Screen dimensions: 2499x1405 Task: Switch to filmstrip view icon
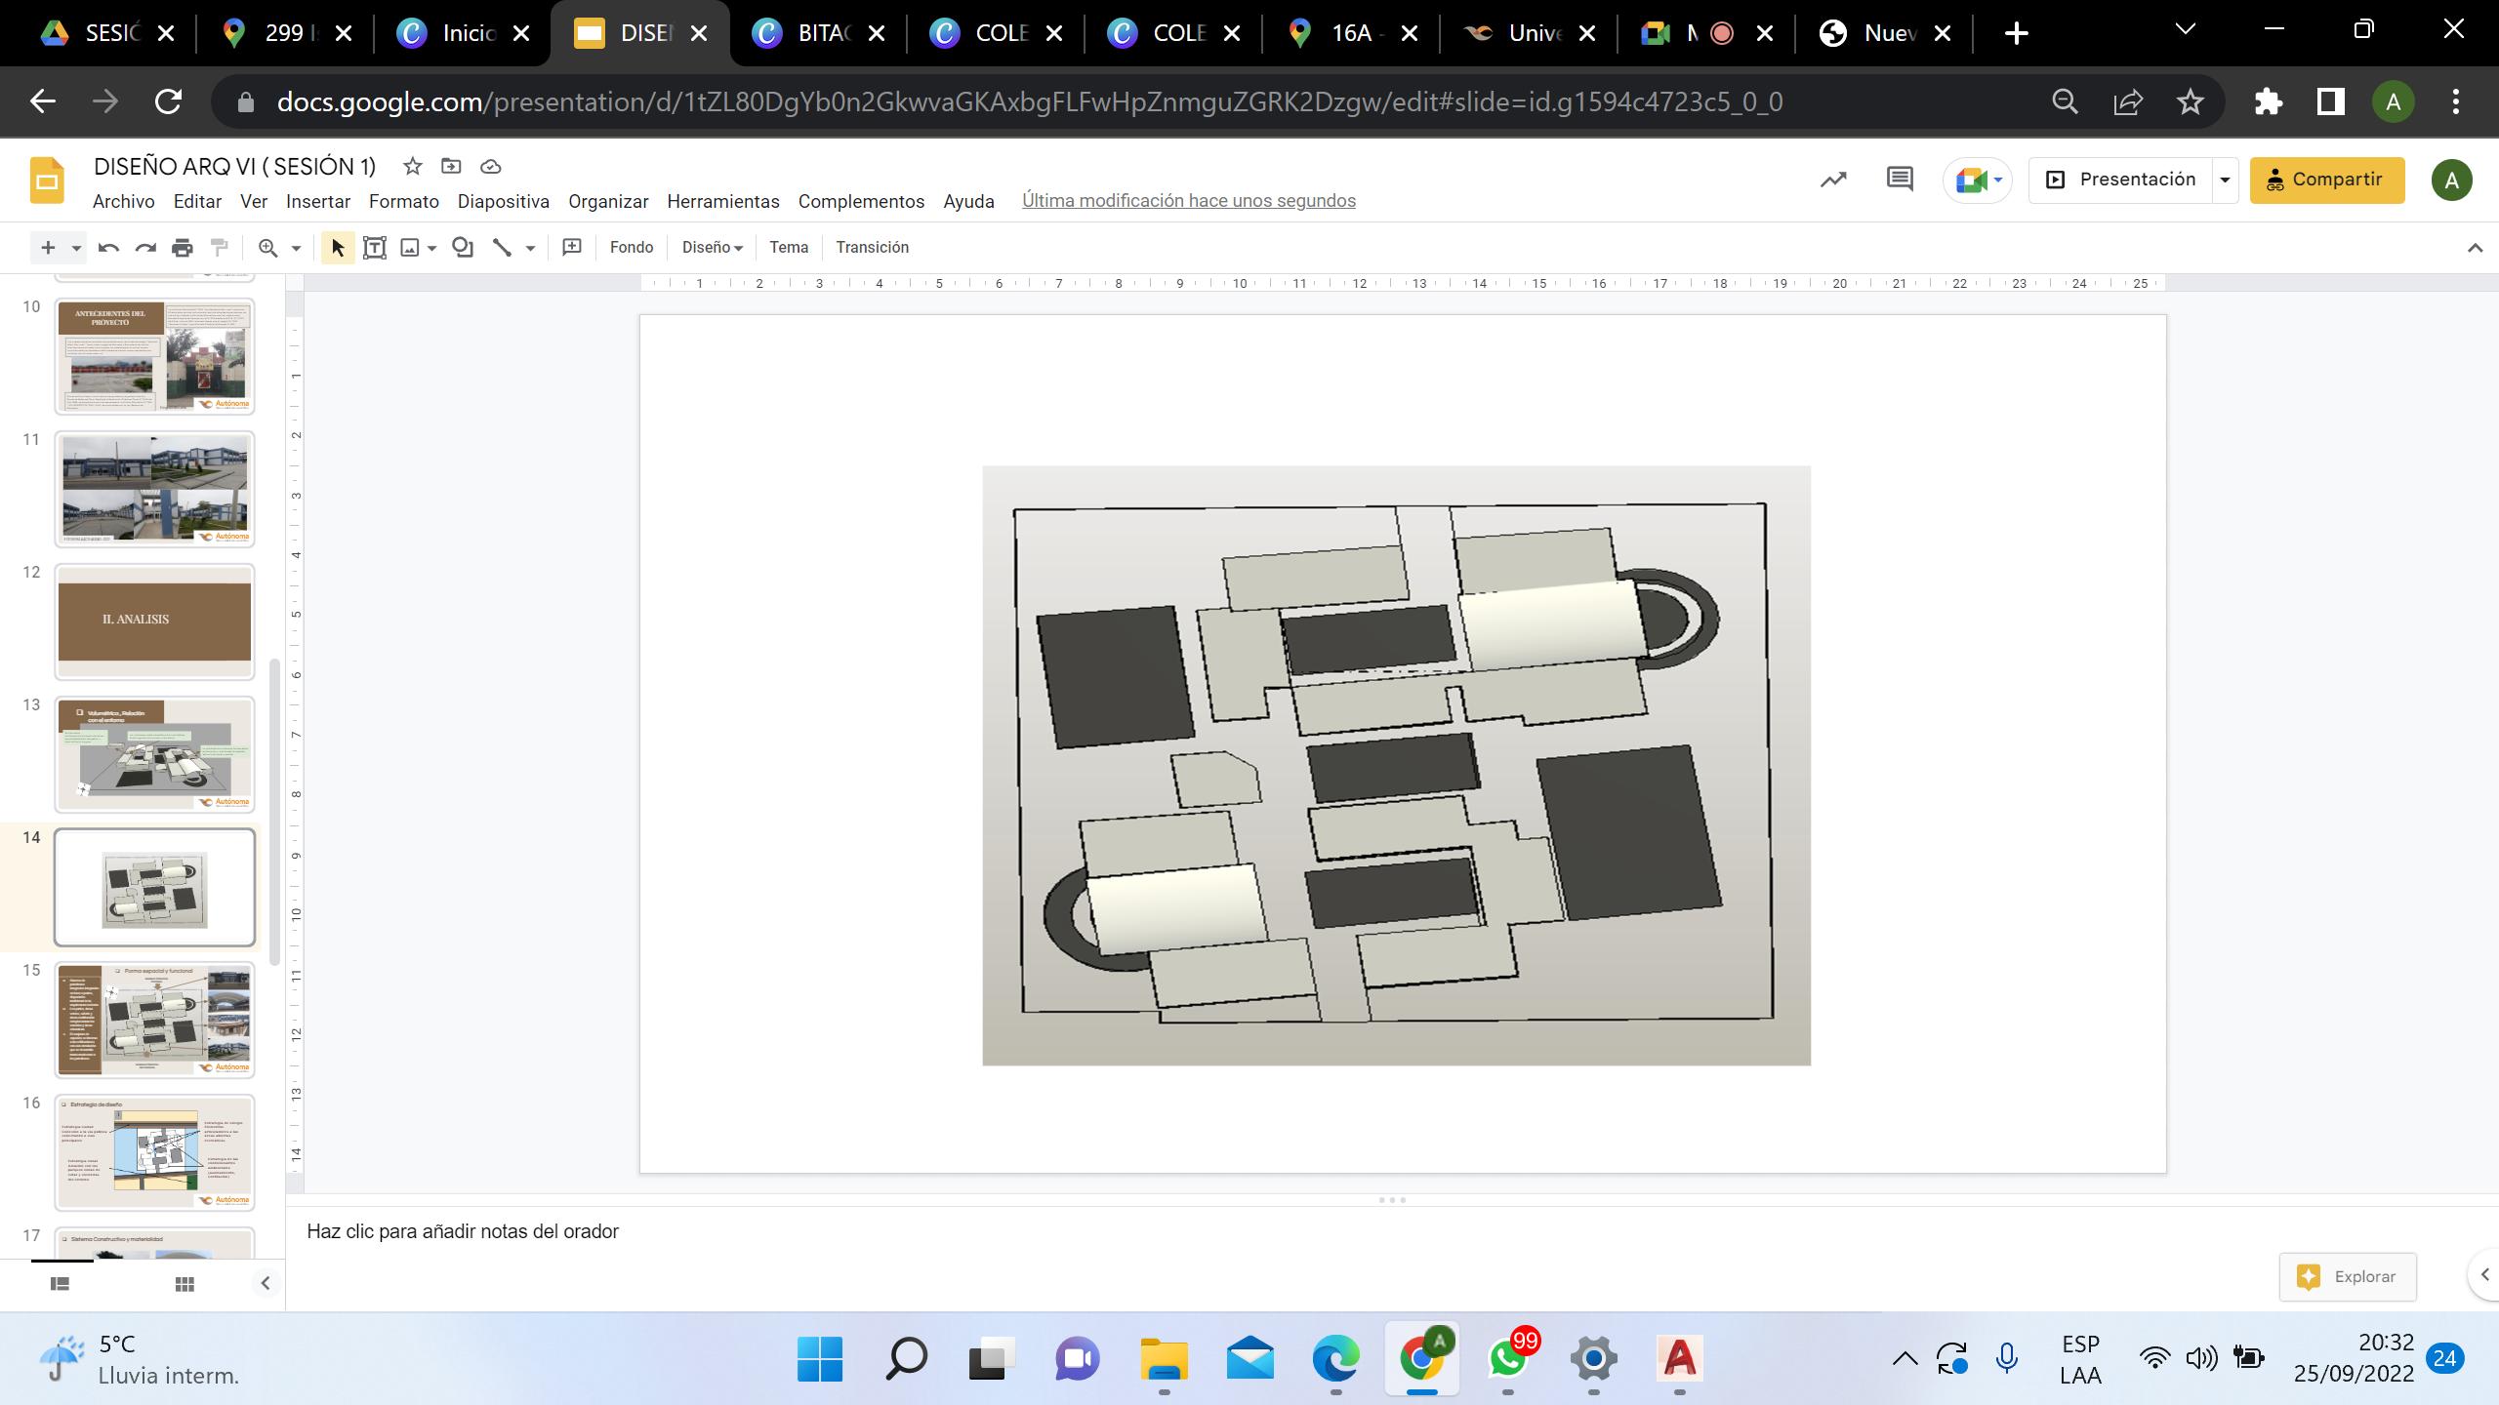coord(60,1284)
